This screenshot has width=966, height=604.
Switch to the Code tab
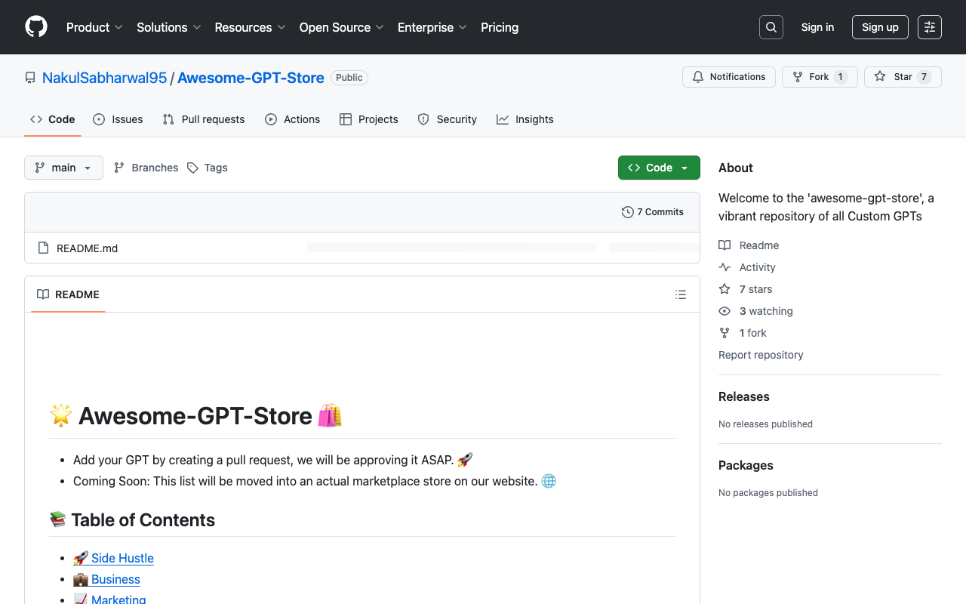(52, 119)
